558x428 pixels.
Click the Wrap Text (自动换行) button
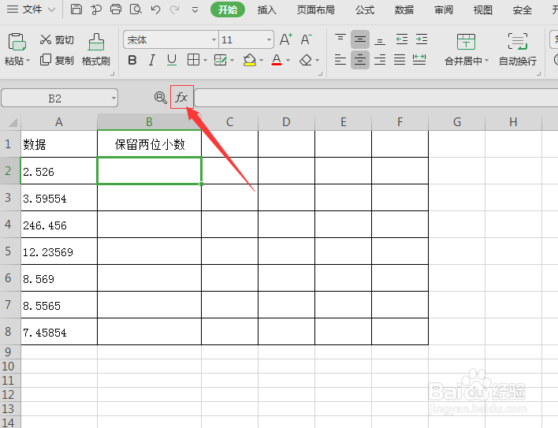coord(518,49)
